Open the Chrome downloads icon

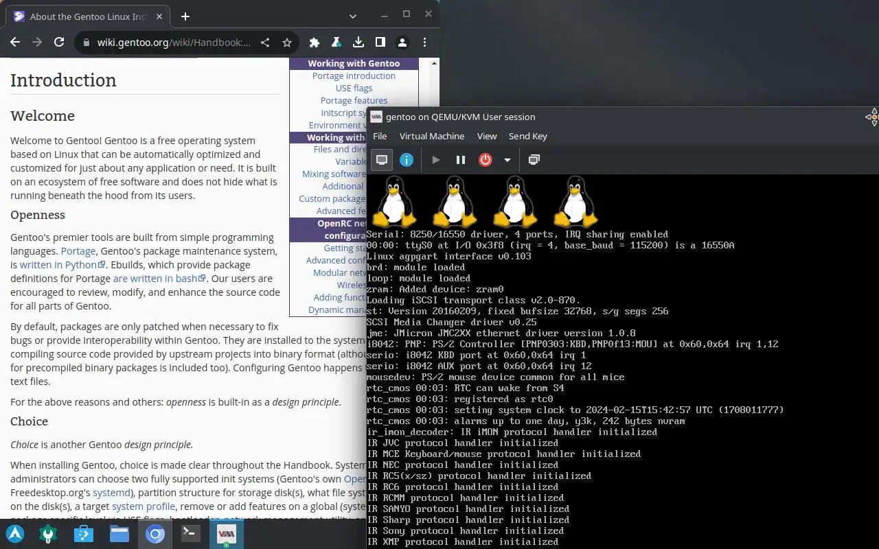click(x=358, y=43)
